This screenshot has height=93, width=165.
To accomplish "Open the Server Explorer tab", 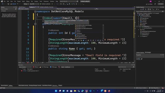I will point(4,86).
